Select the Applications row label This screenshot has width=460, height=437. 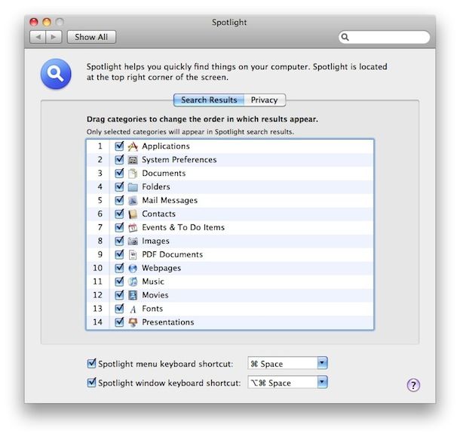[166, 146]
